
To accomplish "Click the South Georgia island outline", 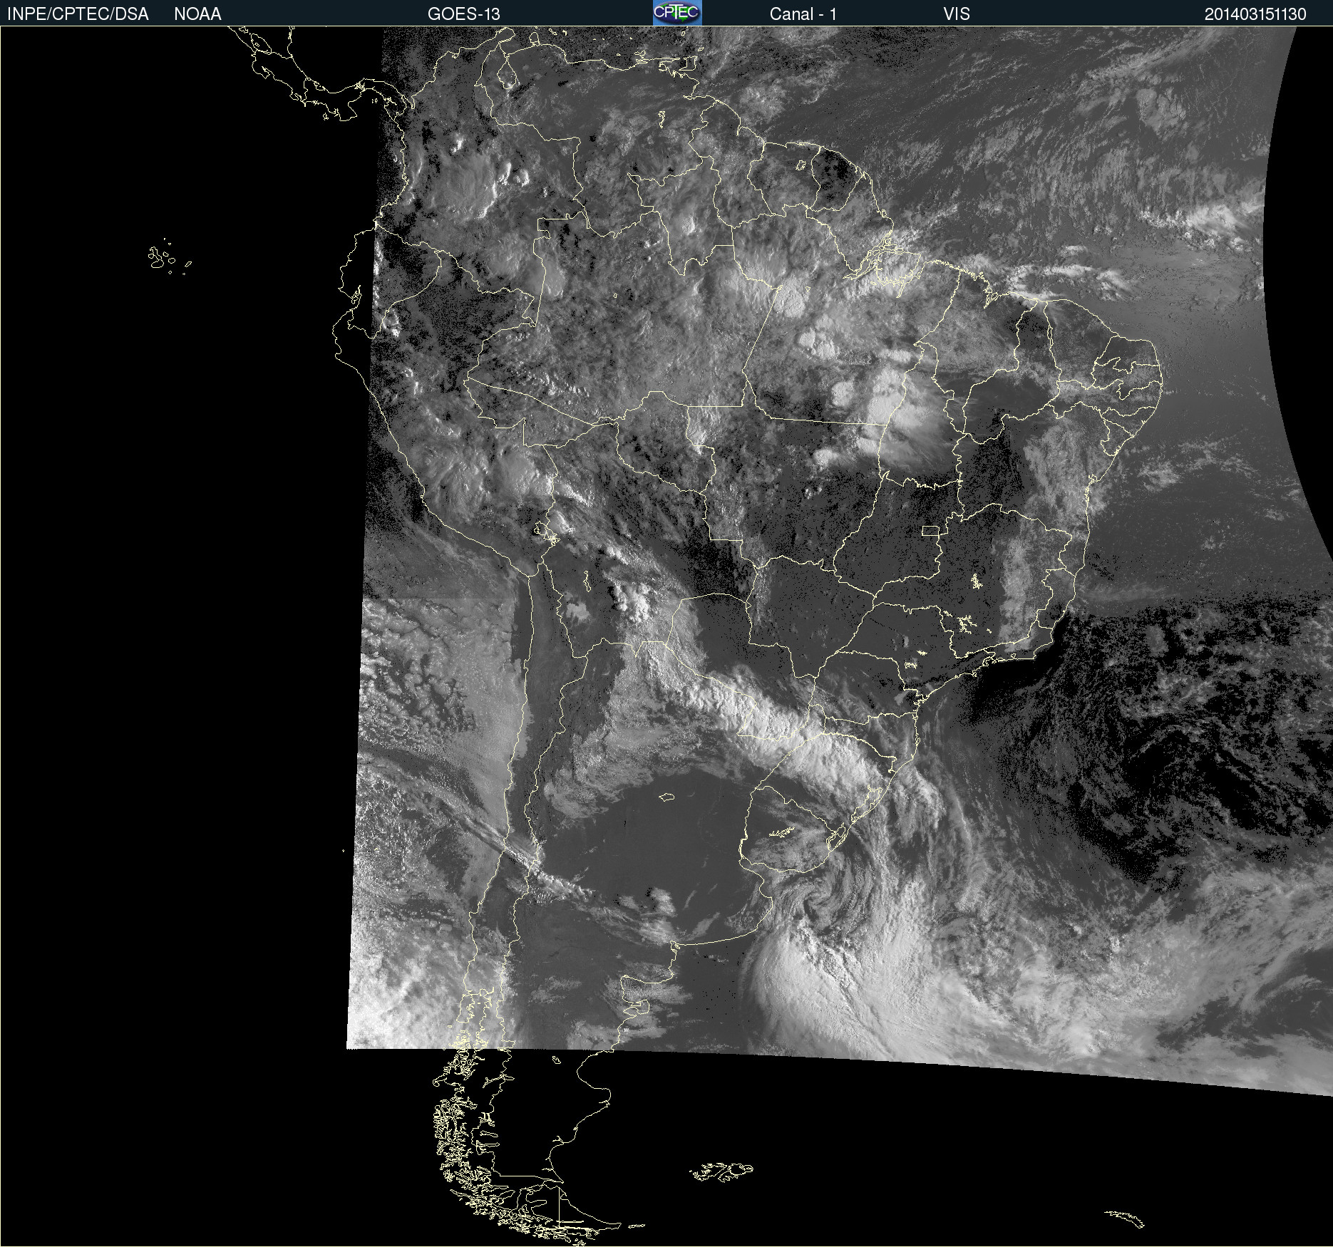I will pos(1125,1218).
